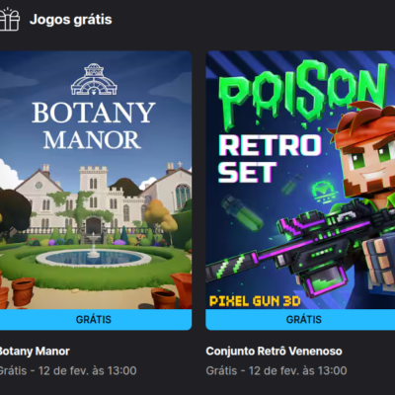Click the RETRO SET white title text
Image resolution: width=395 pixels, height=395 pixels.
click(x=270, y=159)
